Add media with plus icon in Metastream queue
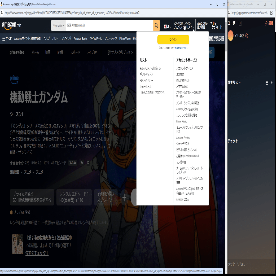Viewport: 276px width, 276px height. point(271,82)
